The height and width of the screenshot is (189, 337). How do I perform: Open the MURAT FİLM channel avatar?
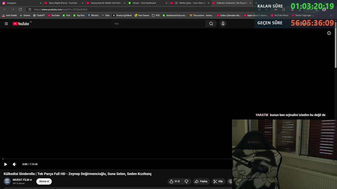point(7,181)
